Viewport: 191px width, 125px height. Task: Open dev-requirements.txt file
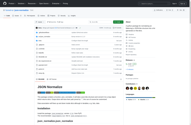click(x=45, y=61)
